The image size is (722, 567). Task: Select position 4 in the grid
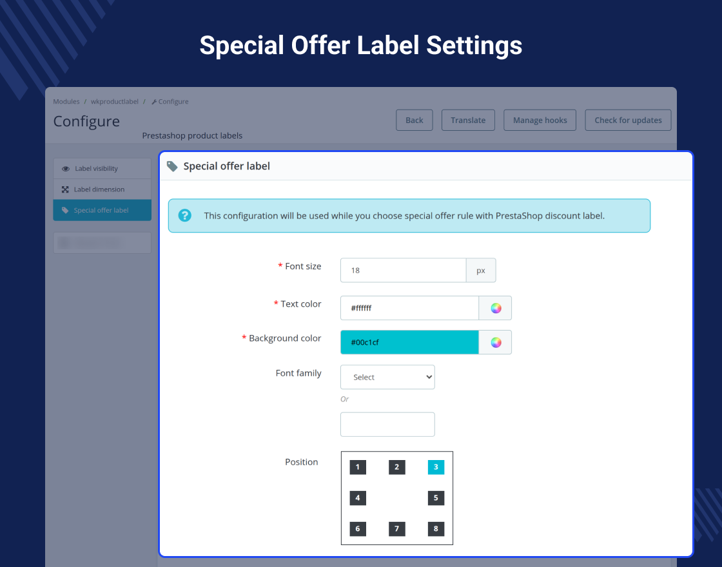coord(358,498)
